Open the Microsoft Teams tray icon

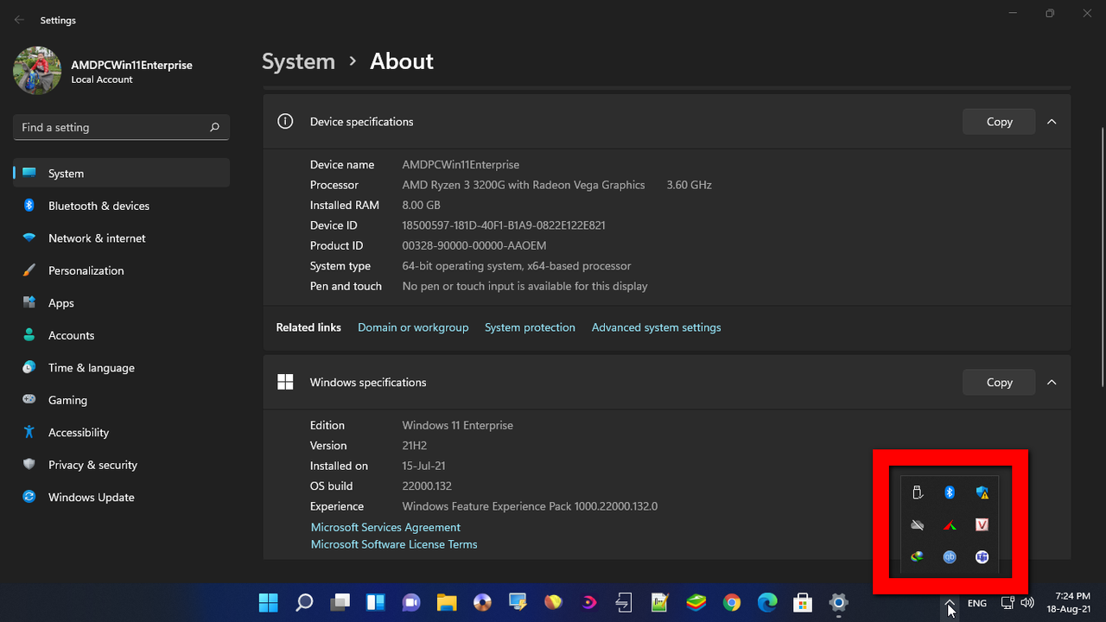tap(982, 557)
